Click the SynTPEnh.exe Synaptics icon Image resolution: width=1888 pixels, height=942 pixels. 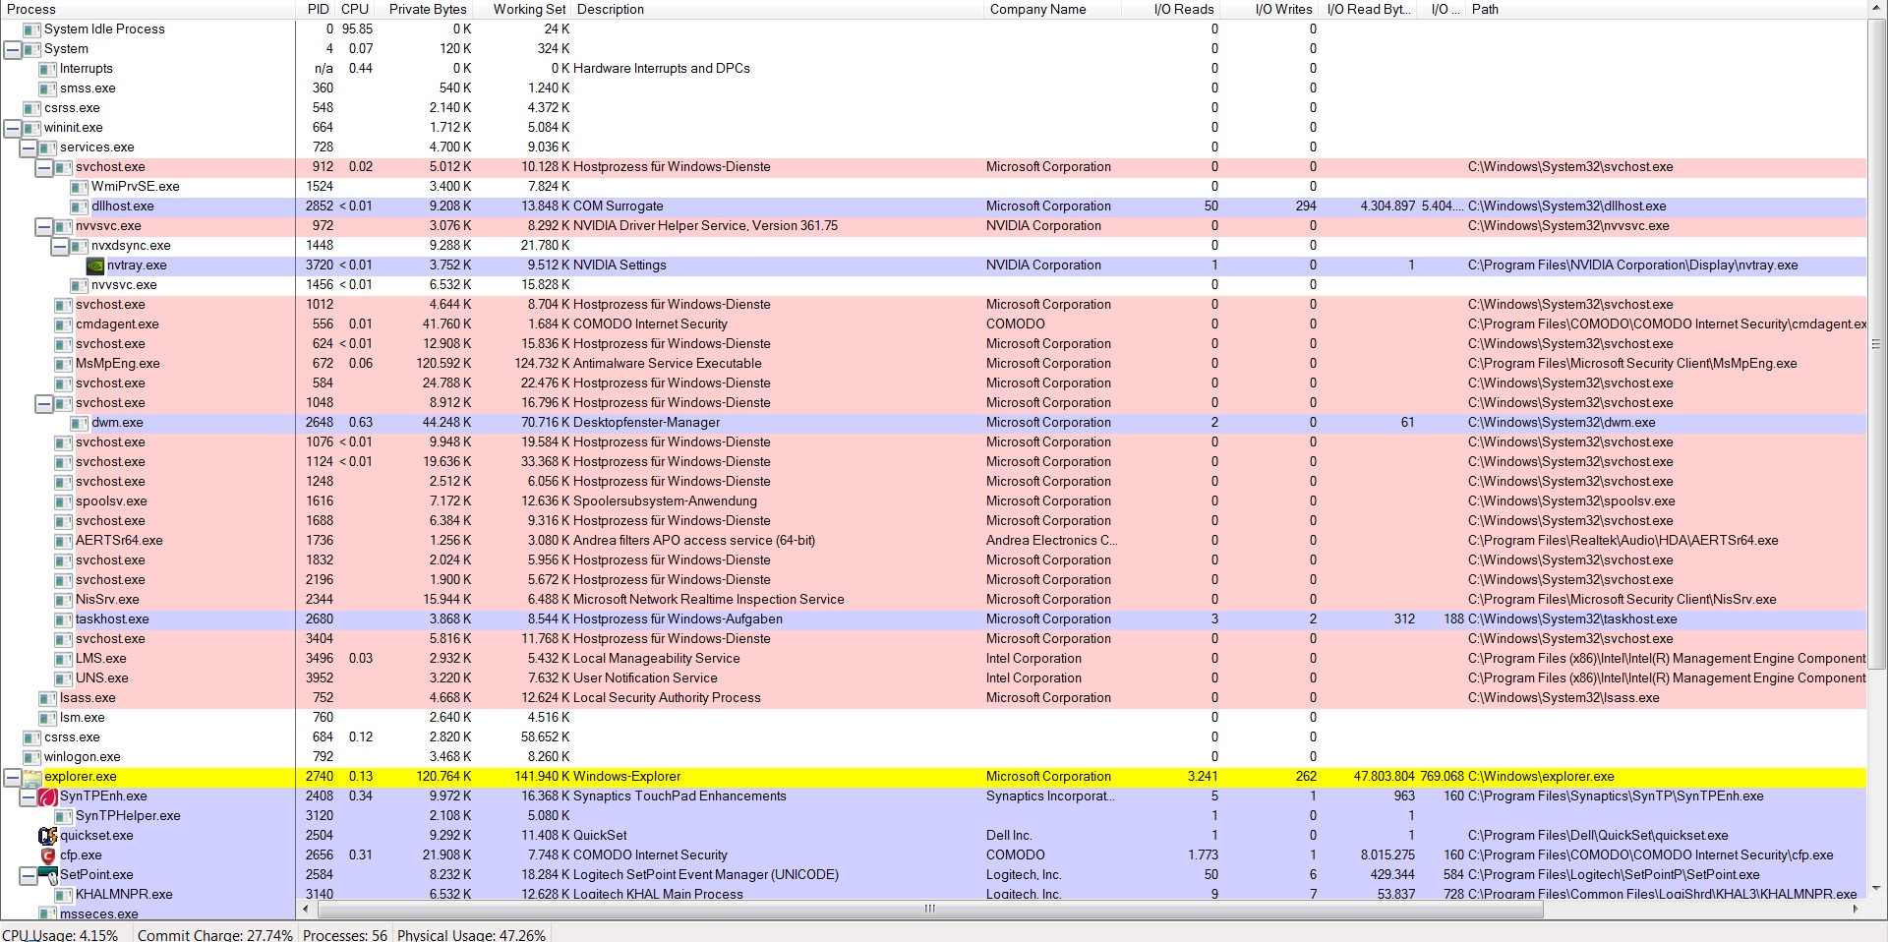coord(48,796)
